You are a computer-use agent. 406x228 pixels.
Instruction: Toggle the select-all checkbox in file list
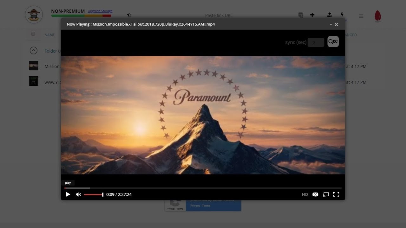(33, 34)
